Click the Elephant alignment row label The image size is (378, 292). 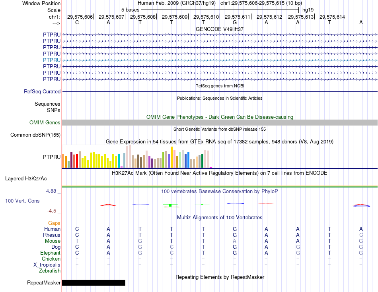pyautogui.click(x=51, y=253)
